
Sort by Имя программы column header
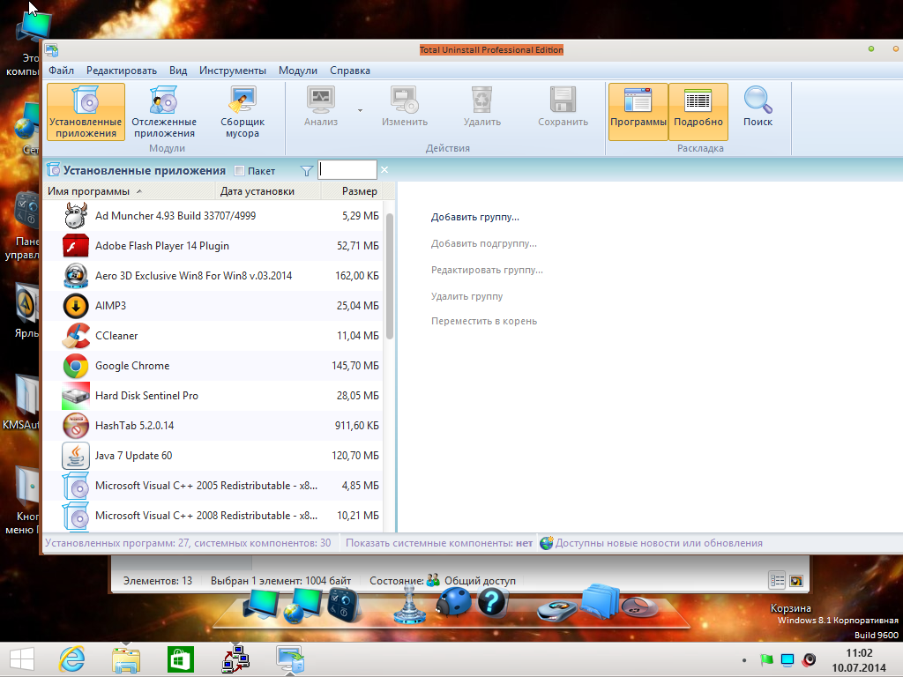point(129,191)
